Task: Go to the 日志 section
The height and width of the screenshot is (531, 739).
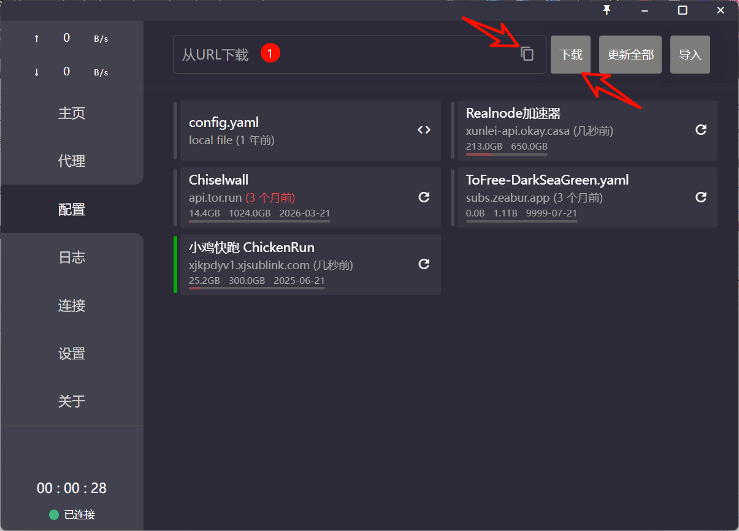Action: click(72, 258)
